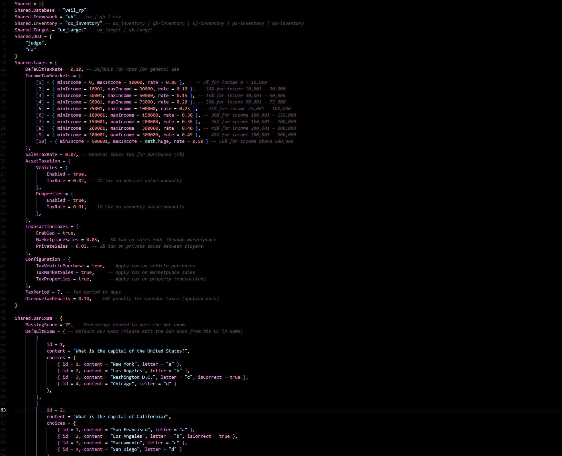Select the "ox_inventory" string value

(x=84, y=23)
